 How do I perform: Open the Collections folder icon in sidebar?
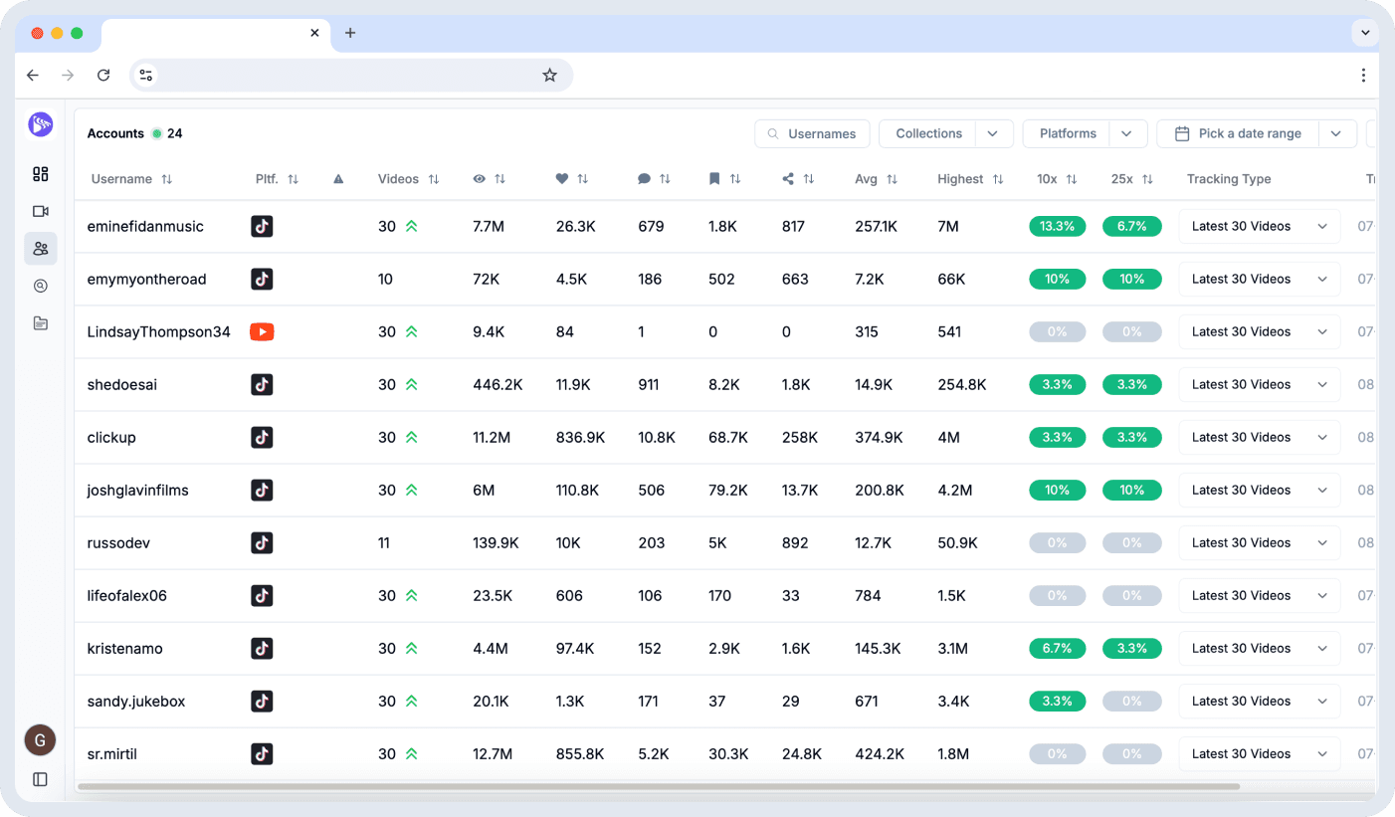pos(41,323)
